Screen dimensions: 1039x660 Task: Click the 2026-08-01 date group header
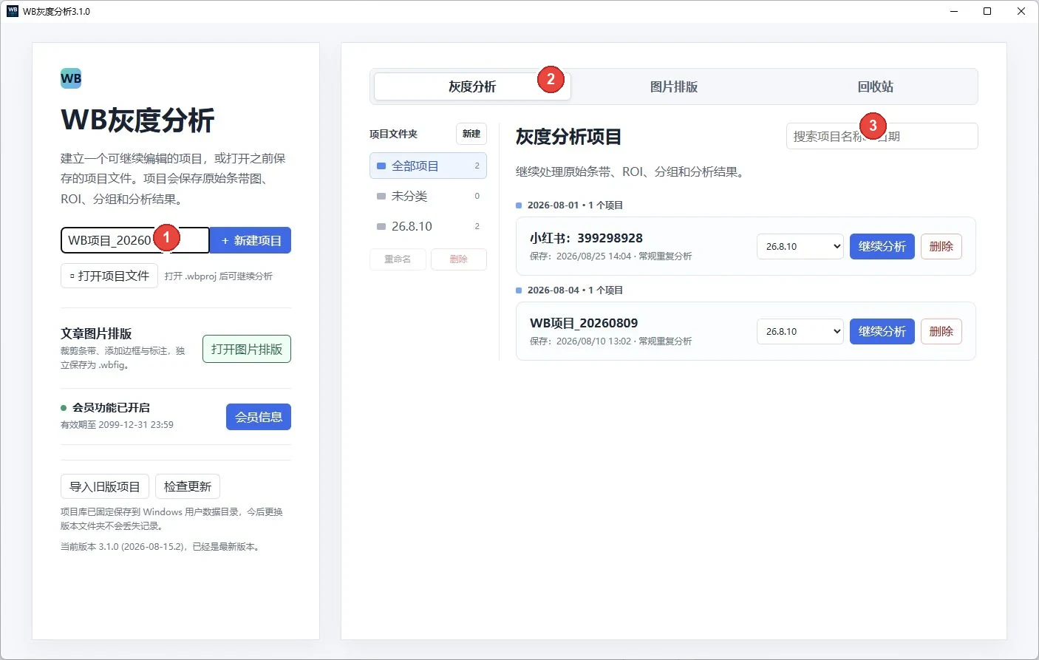tap(575, 205)
